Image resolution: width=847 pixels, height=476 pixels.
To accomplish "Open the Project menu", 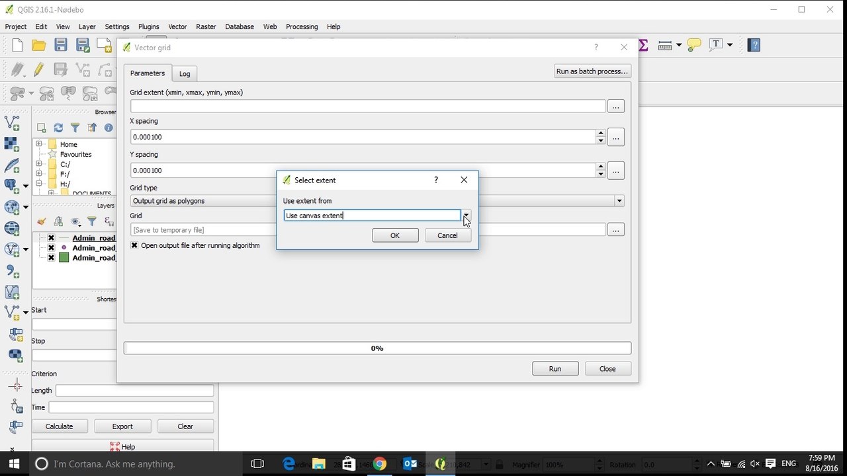I will [x=16, y=26].
